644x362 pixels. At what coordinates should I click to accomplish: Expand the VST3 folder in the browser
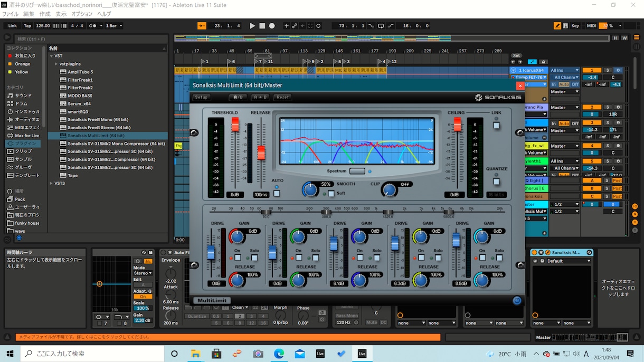[51, 183]
